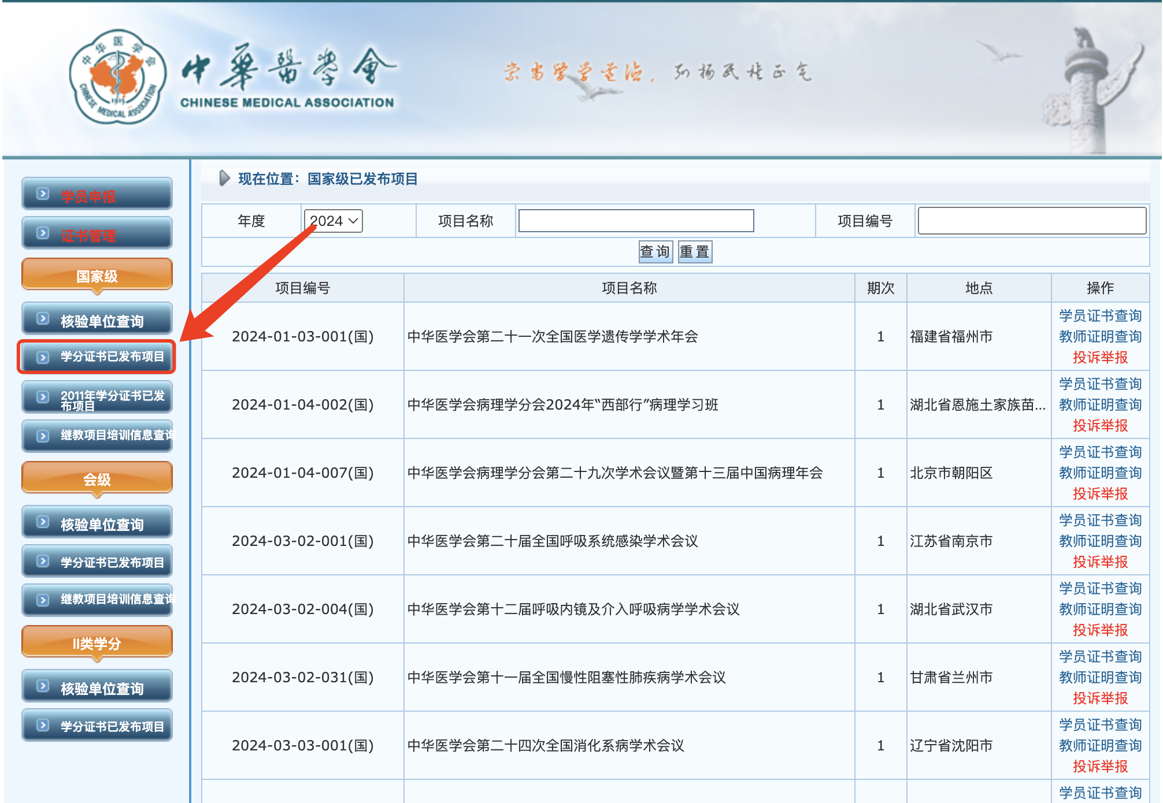Click 投诉举报 for 2024-01-03-001
The image size is (1163, 803).
(x=1100, y=358)
